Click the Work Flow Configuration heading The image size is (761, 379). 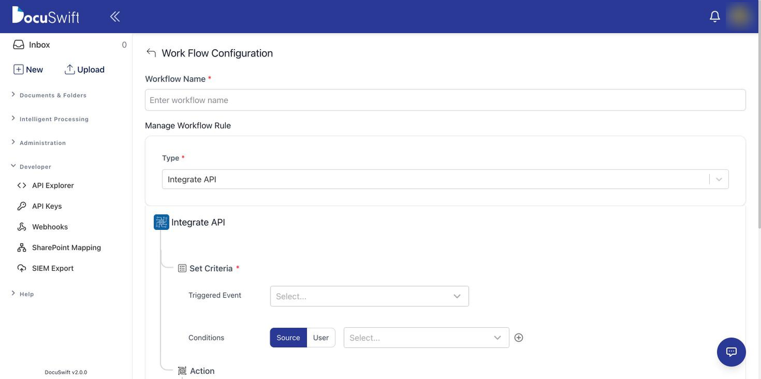217,53
